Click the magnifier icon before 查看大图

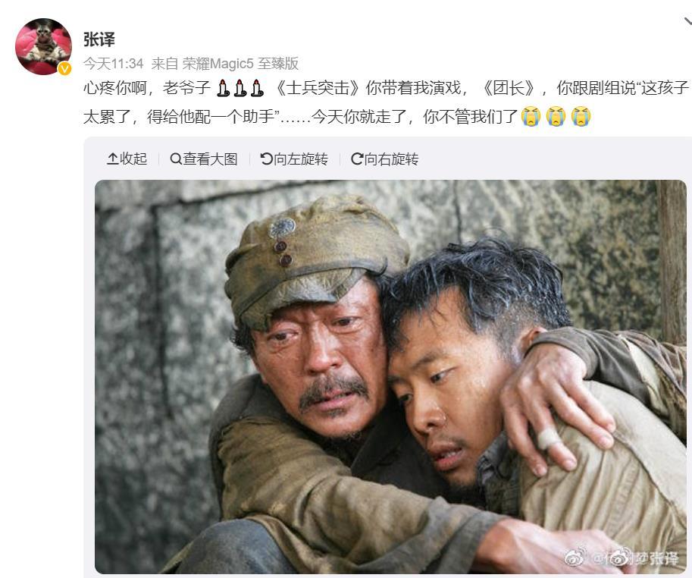(176, 159)
